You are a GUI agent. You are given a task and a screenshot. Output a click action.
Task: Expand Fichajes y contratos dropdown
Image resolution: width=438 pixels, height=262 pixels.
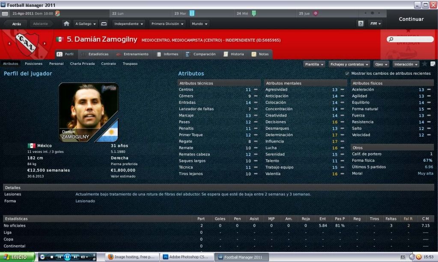(x=349, y=64)
